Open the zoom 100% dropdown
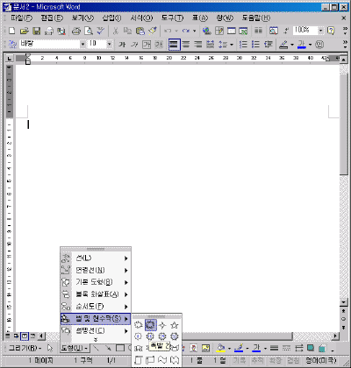 [x=321, y=31]
